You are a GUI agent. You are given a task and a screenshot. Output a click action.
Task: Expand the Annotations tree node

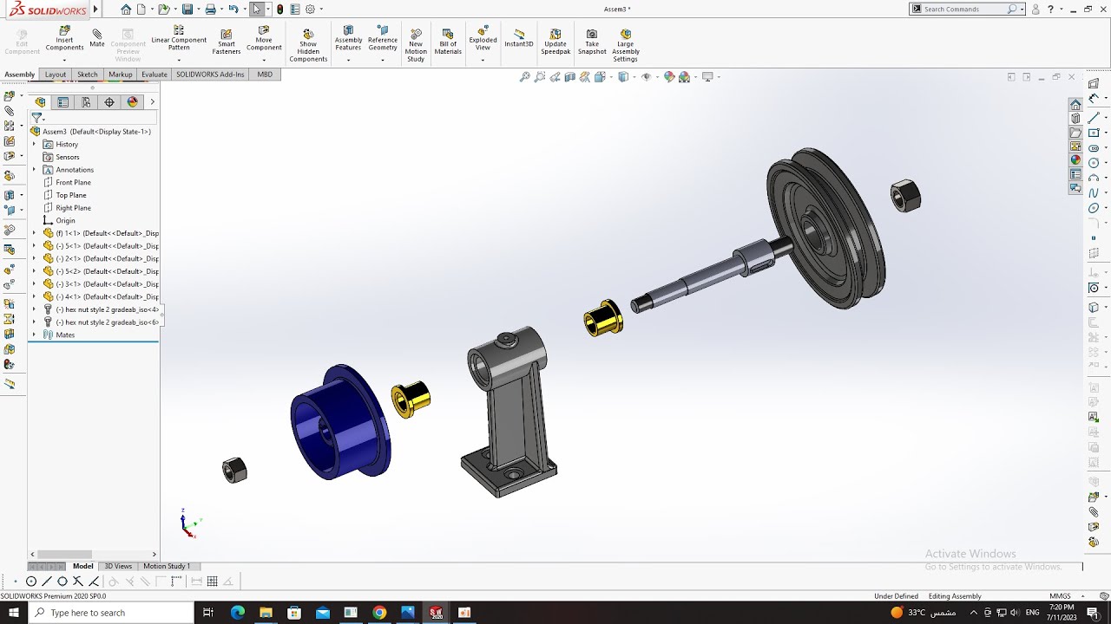click(x=35, y=170)
